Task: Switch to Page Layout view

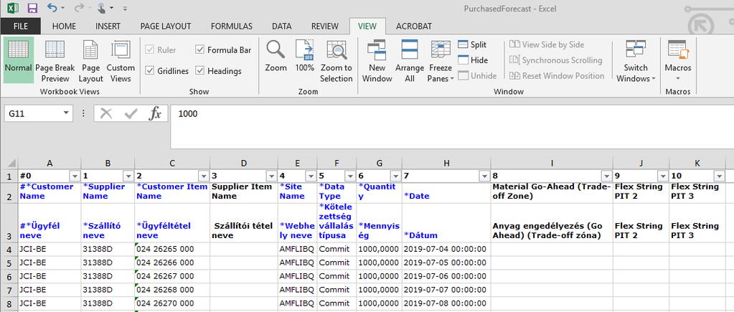Action: 90,61
